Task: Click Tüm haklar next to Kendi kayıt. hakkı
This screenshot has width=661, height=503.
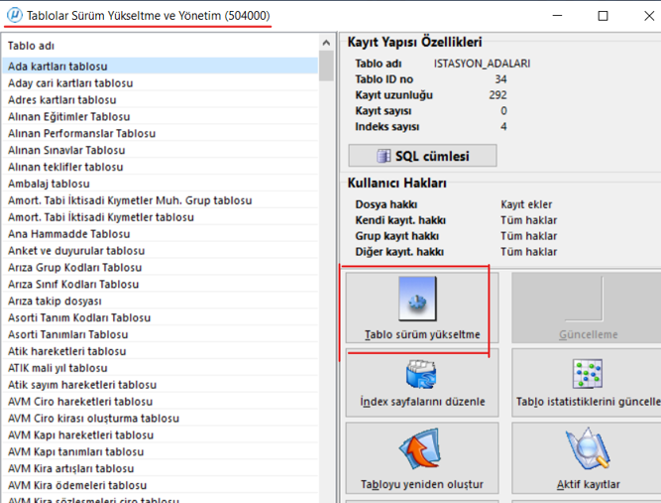Action: pos(528,220)
